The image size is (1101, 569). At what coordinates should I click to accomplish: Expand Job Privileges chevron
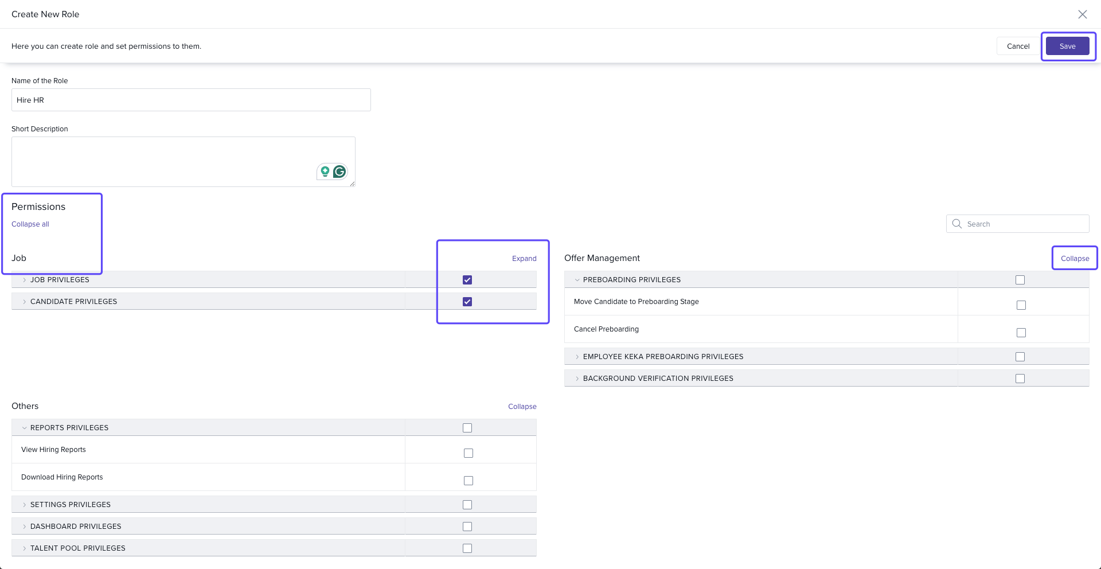click(24, 280)
